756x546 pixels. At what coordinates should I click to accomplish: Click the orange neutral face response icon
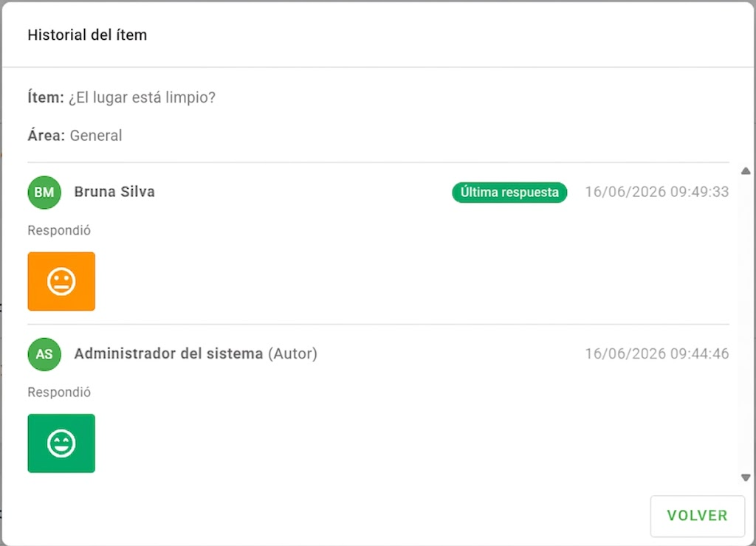click(x=61, y=281)
